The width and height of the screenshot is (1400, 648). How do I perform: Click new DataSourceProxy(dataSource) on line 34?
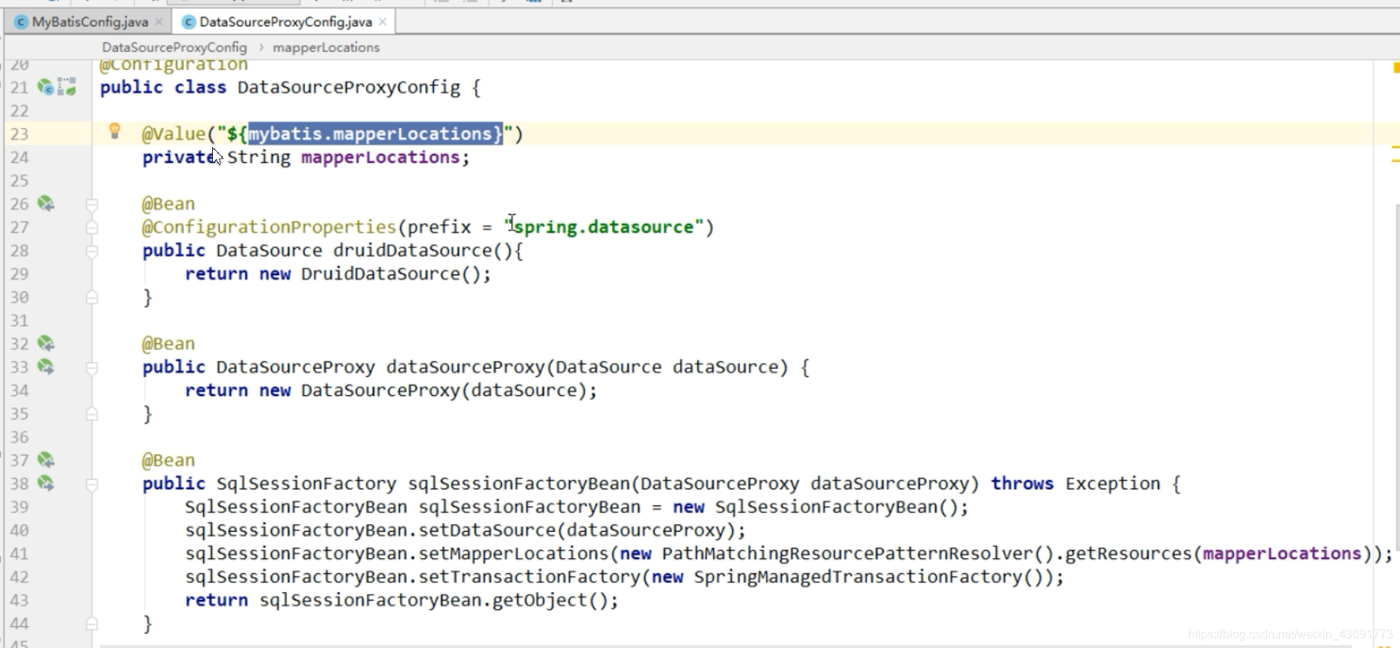click(x=423, y=391)
